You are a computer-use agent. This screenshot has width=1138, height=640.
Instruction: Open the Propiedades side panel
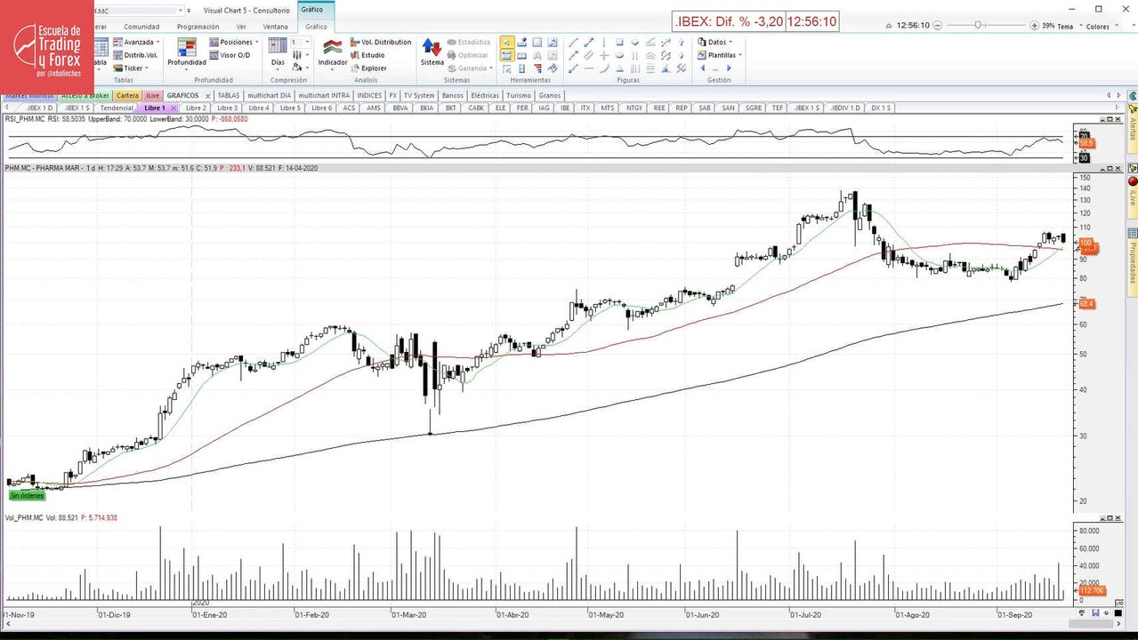[x=1133, y=263]
